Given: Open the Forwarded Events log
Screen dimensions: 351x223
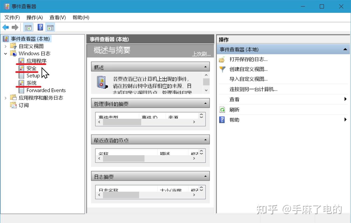Looking at the screenshot, I should tap(46, 90).
